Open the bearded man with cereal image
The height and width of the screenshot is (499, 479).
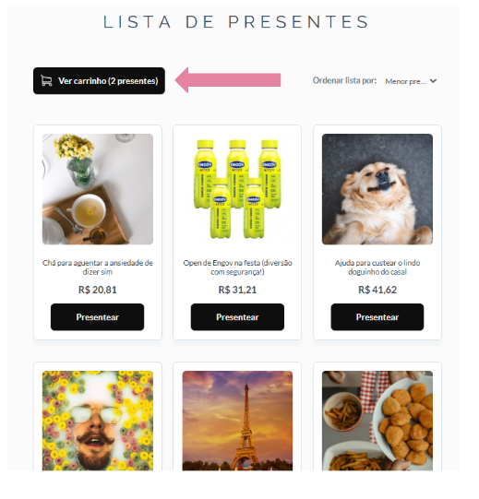[98, 421]
